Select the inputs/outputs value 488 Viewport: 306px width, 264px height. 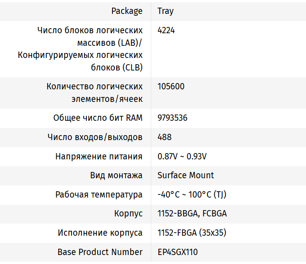pos(164,137)
